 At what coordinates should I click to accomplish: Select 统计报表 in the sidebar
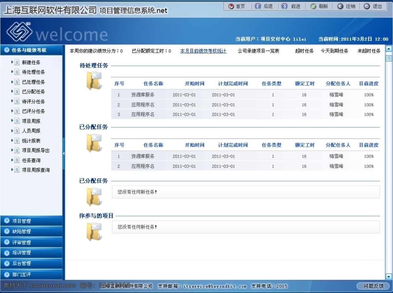point(31,140)
